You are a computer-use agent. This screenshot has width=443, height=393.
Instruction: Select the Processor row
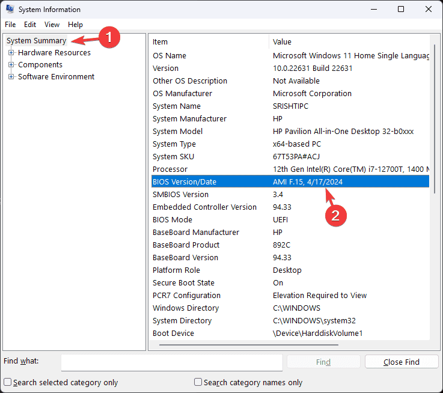click(290, 169)
